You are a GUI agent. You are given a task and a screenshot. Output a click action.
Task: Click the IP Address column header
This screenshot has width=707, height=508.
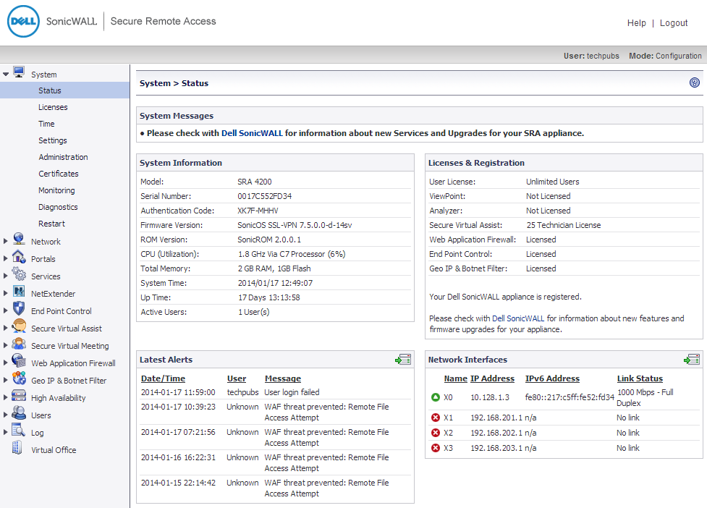tap(492, 378)
